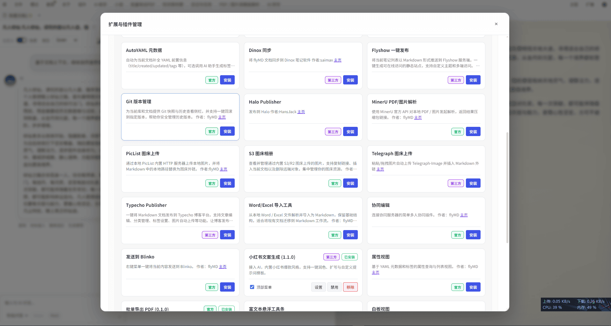611x326 pixels.
Task: Open the 主页 link of Dinox 同步
Action: pyautogui.click(x=337, y=60)
